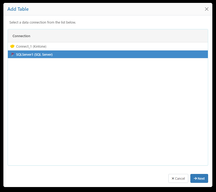The height and width of the screenshot is (192, 216).
Task: Proceed with the Next button
Action: (199, 178)
